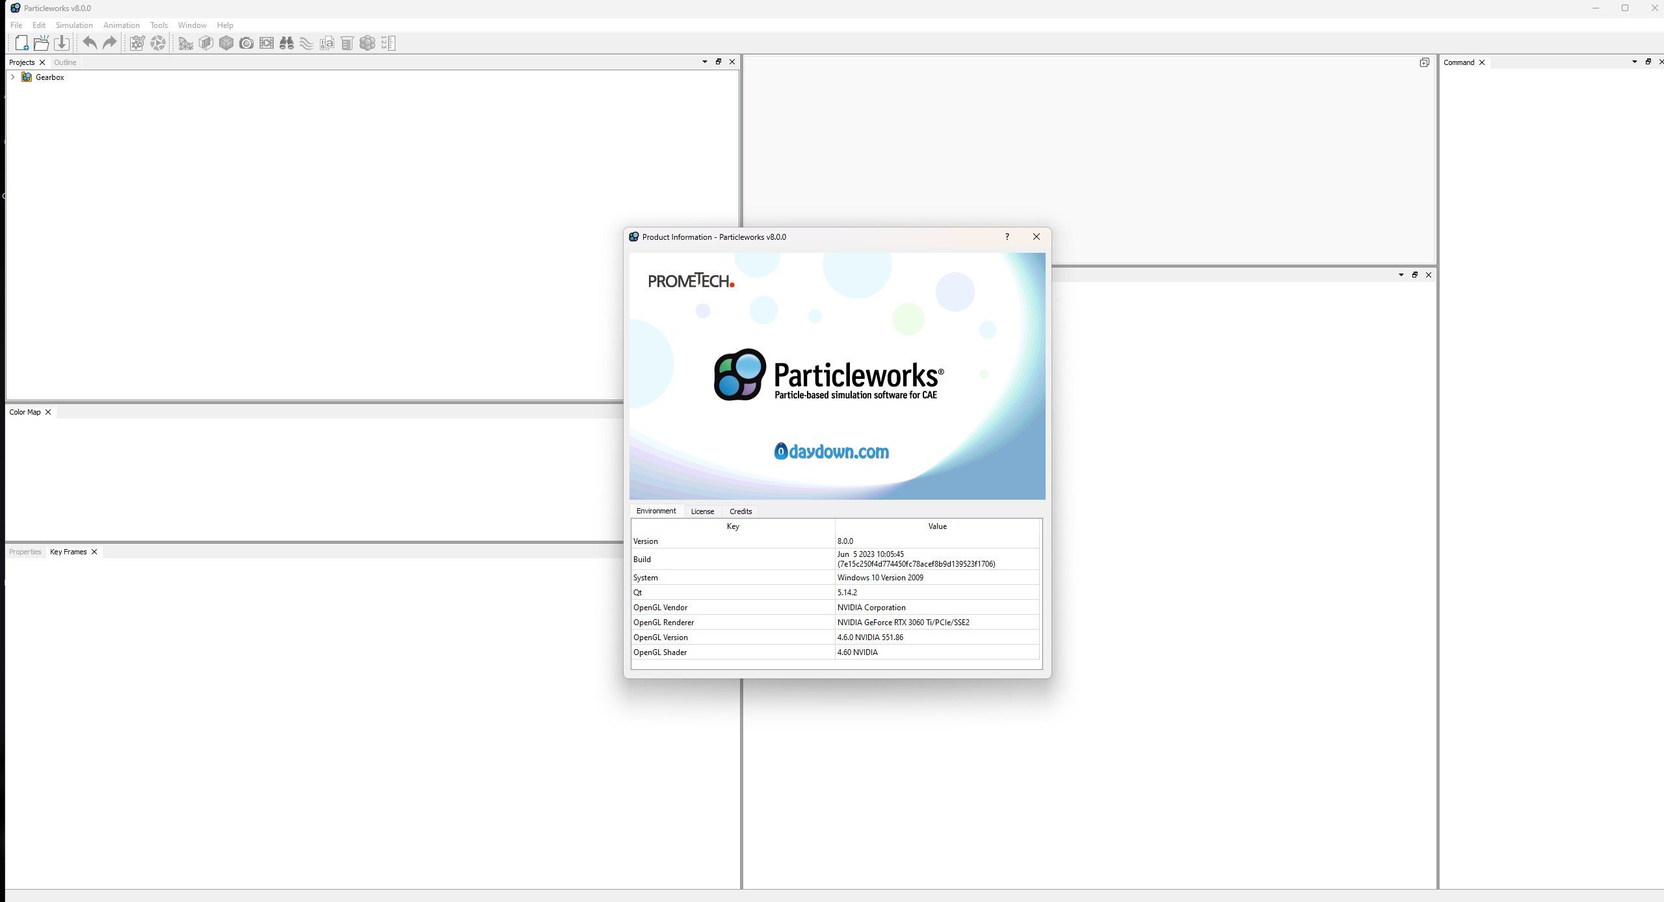Viewport: 1664px width, 902px height.
Task: Switch to the License tab in dialog
Action: click(x=702, y=511)
